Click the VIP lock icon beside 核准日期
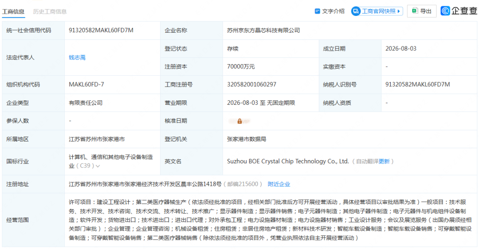The image size is (479, 249). pos(239,121)
